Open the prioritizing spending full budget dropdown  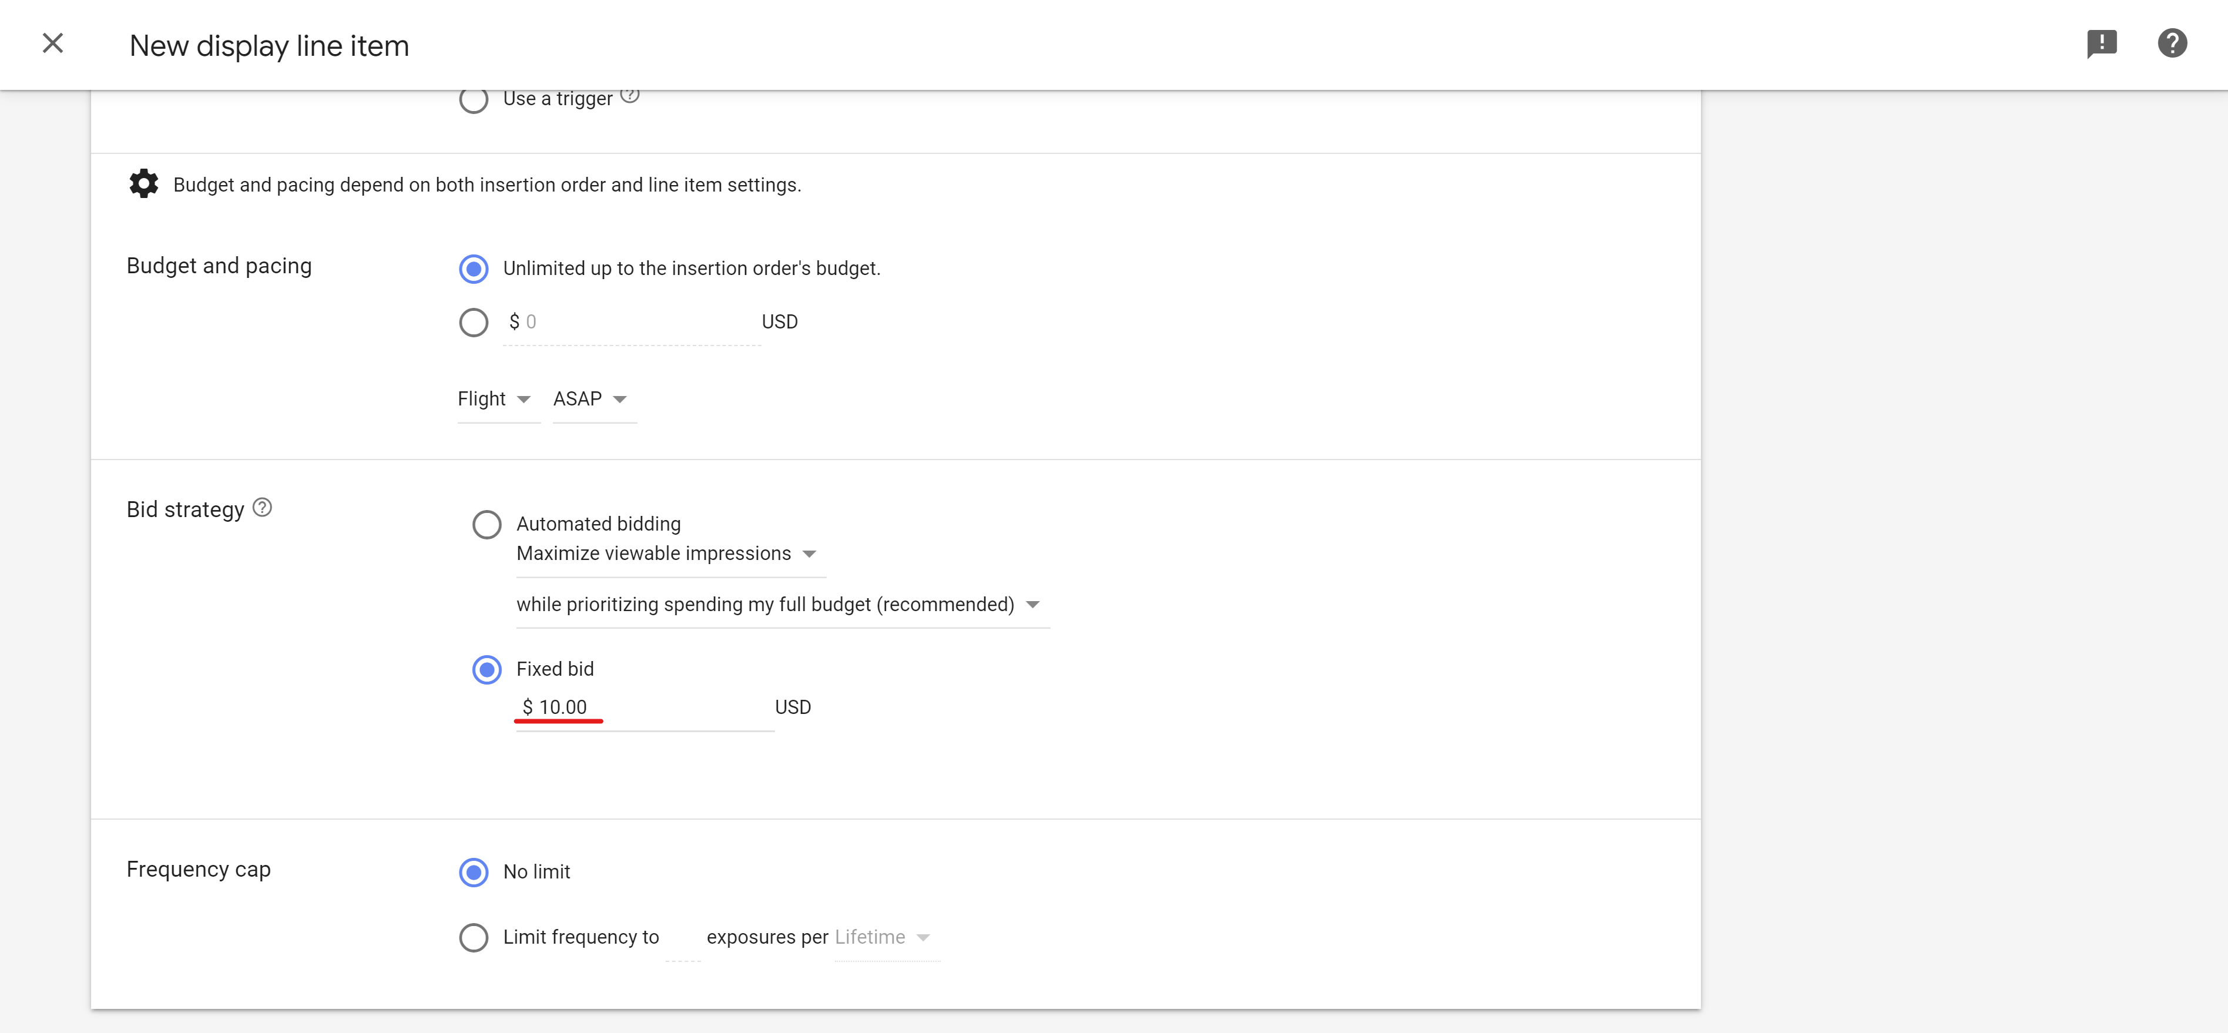(x=779, y=605)
